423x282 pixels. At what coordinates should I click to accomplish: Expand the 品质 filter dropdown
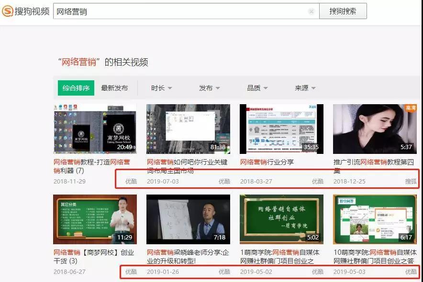click(257, 88)
